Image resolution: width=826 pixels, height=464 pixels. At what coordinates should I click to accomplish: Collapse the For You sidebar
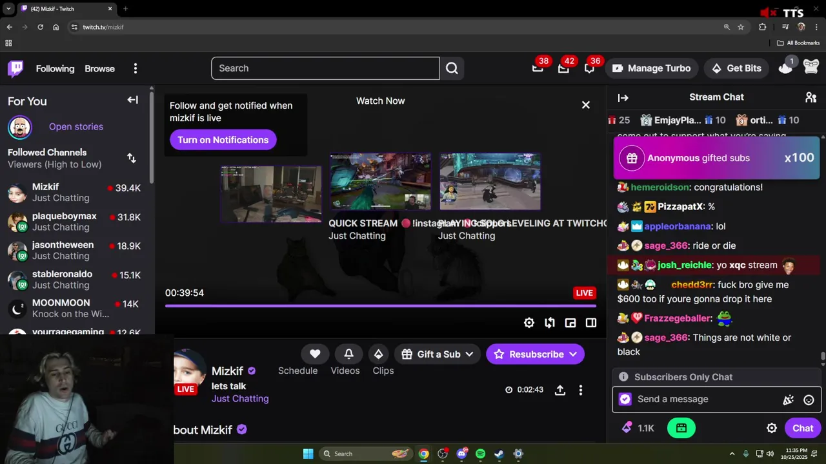coord(132,100)
